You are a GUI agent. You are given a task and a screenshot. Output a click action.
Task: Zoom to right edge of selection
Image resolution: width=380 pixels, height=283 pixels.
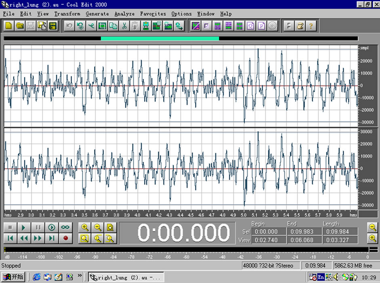click(110, 239)
